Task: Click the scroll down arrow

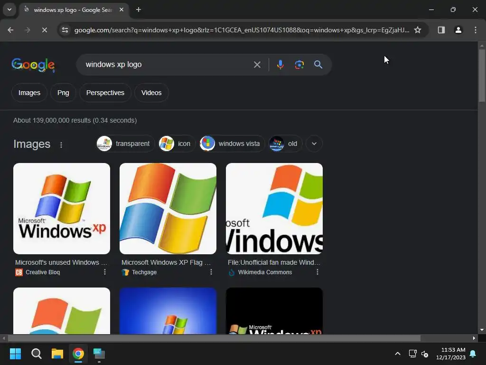Action: 482,330
